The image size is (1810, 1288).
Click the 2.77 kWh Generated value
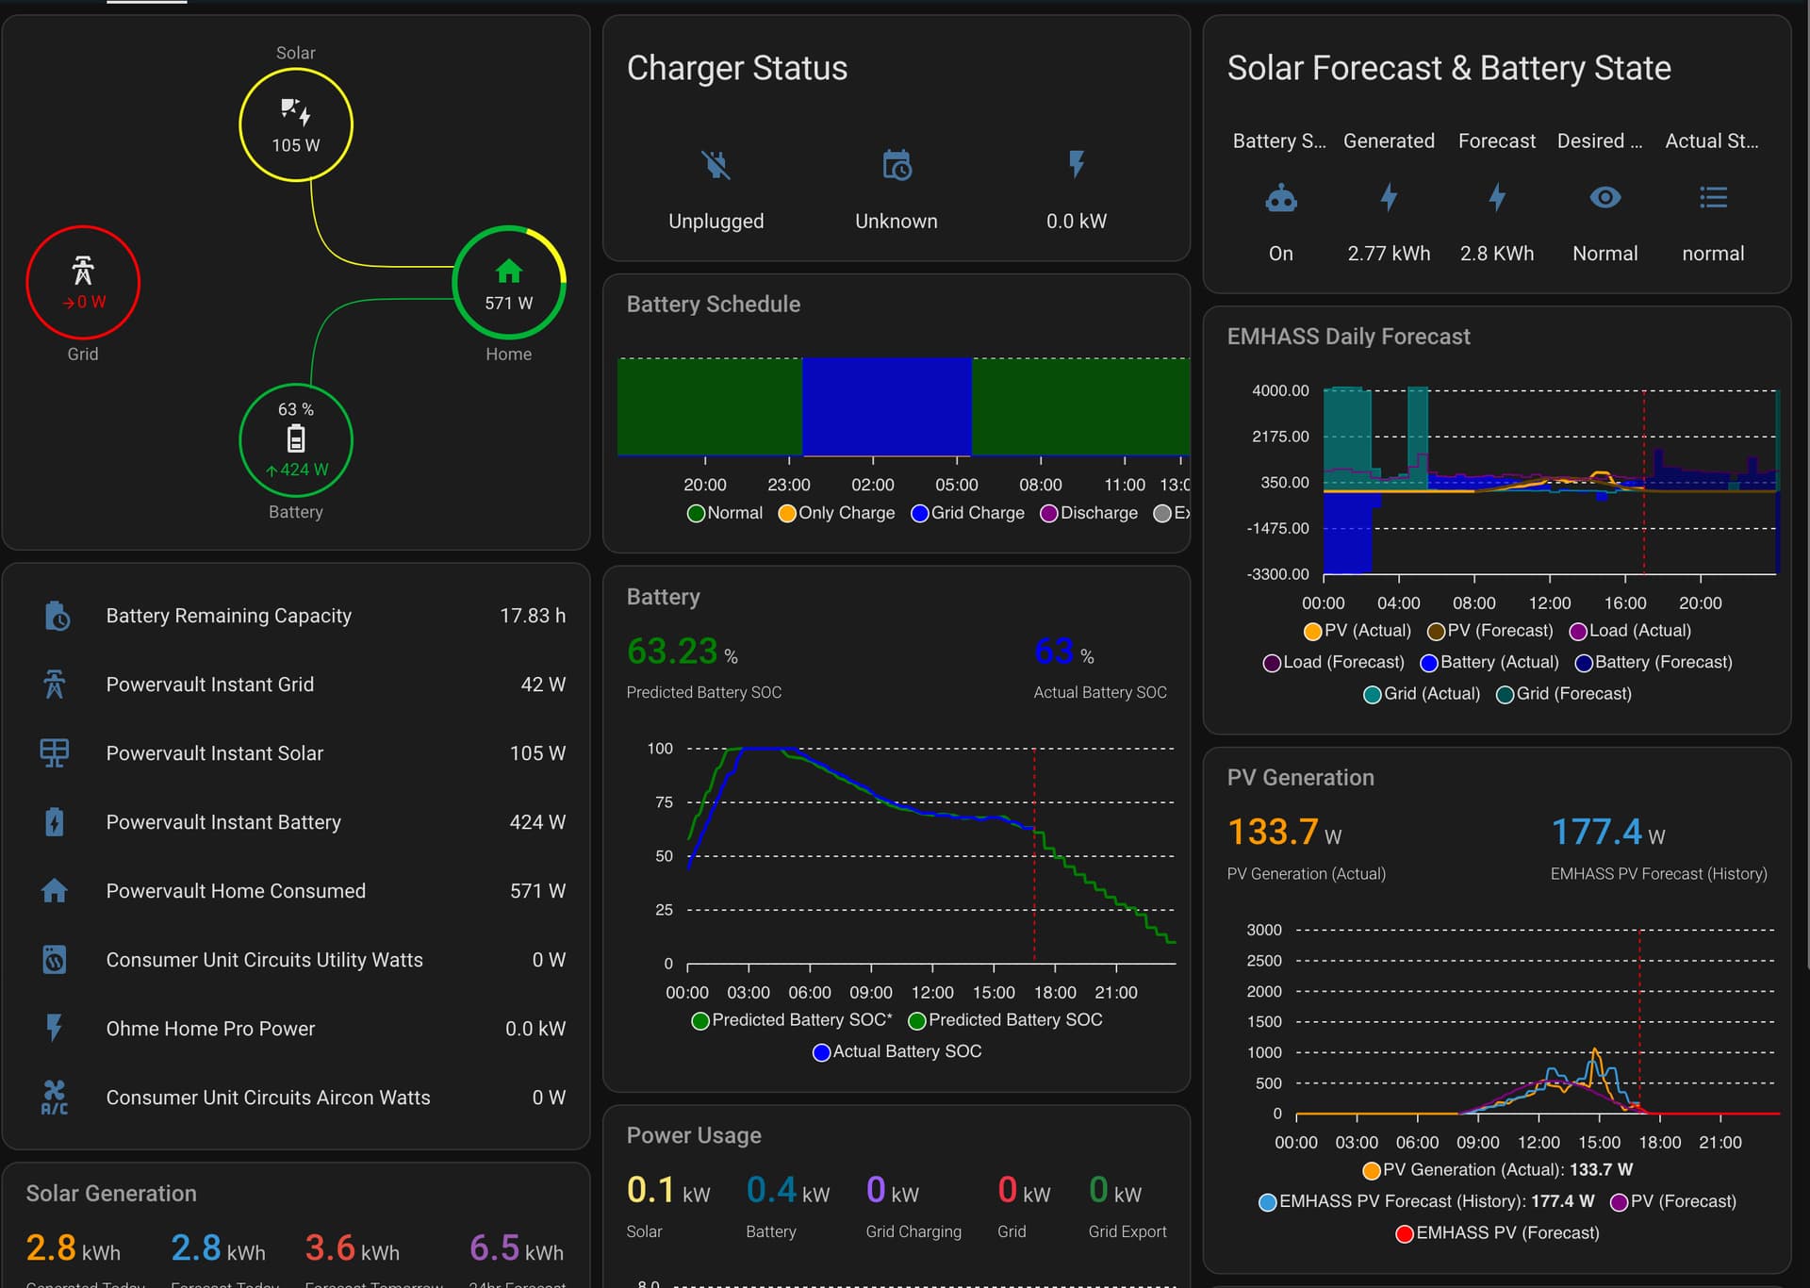(x=1388, y=254)
